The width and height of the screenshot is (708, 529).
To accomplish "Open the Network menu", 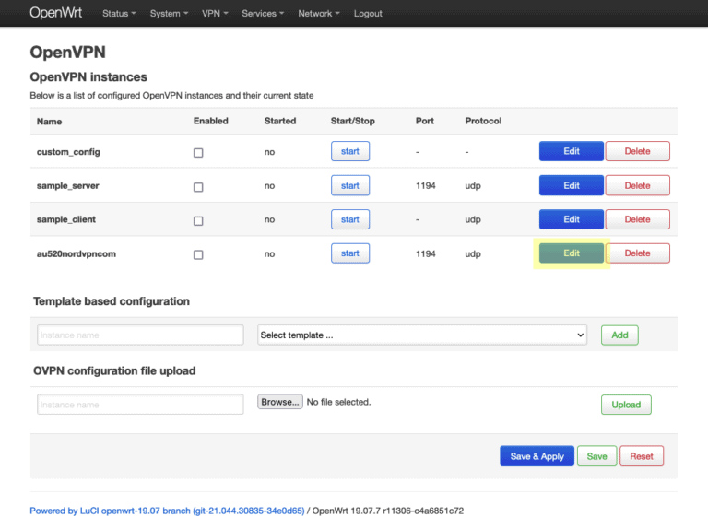I will (x=319, y=14).
